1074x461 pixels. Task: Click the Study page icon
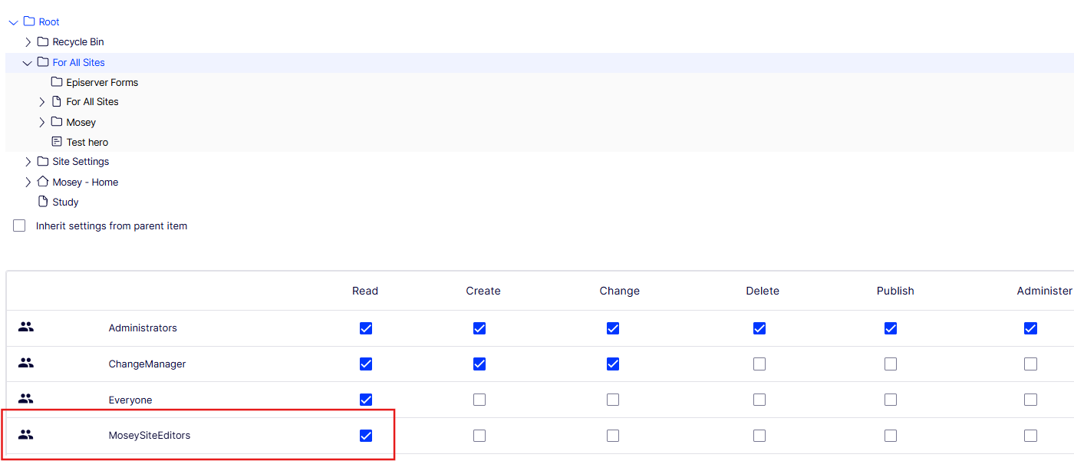[43, 202]
